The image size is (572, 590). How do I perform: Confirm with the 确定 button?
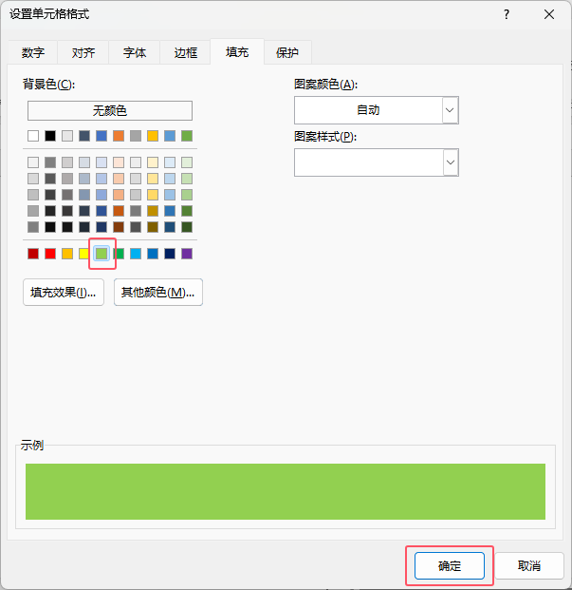tap(450, 565)
